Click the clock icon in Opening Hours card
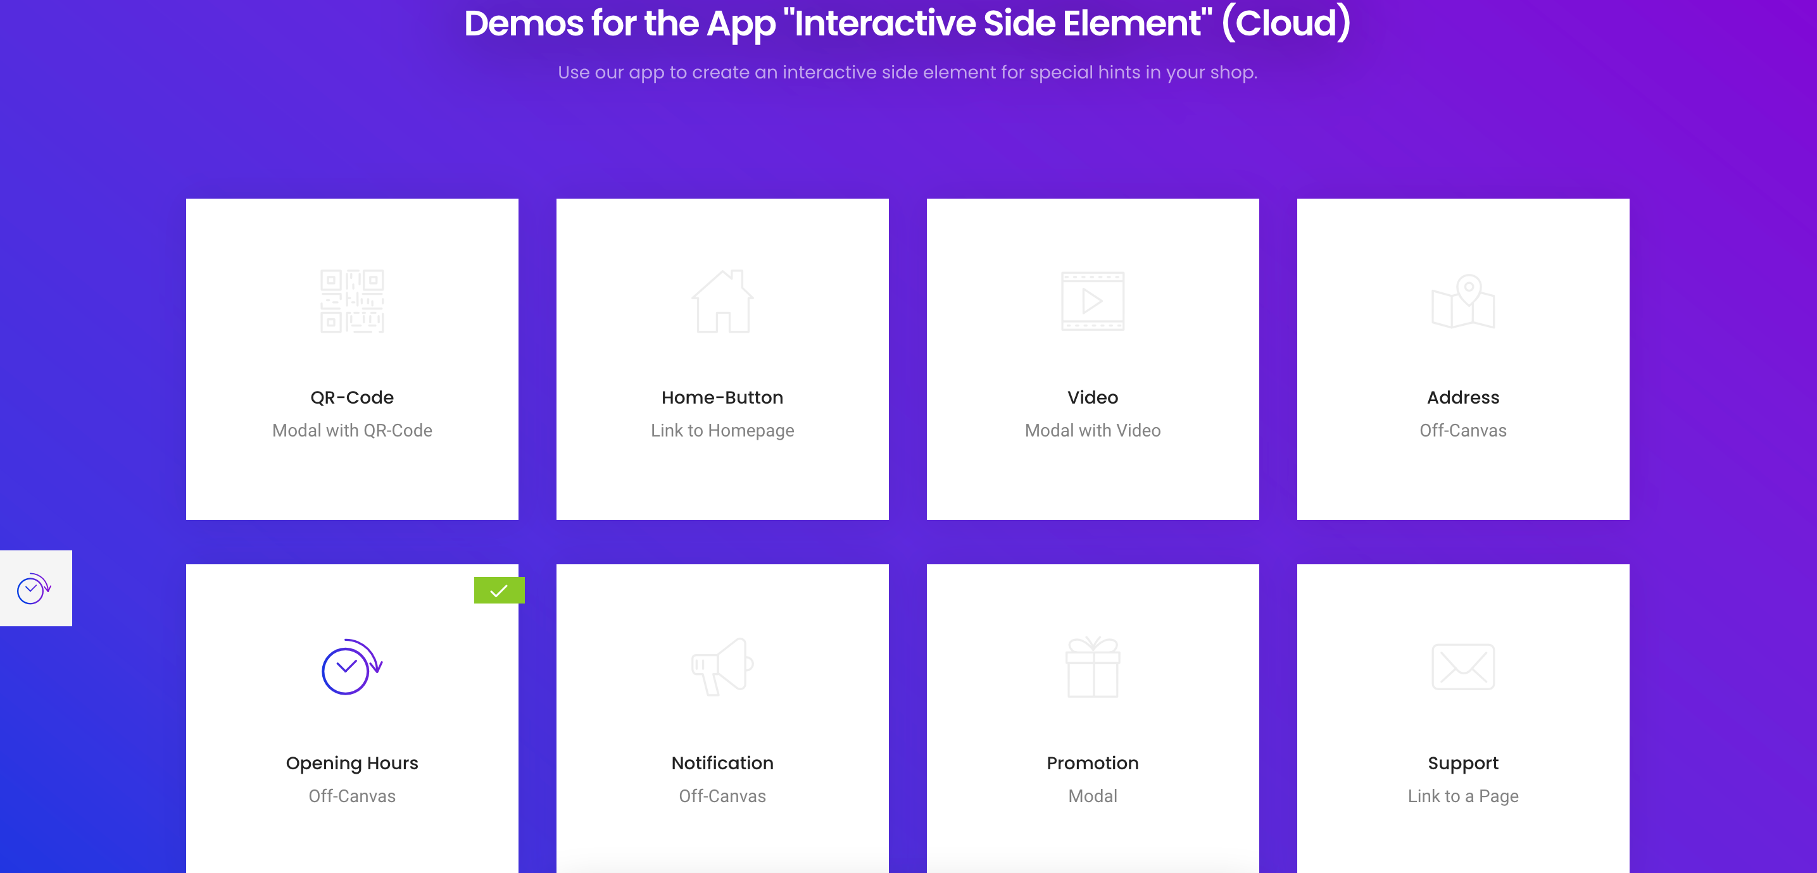 coord(352,667)
